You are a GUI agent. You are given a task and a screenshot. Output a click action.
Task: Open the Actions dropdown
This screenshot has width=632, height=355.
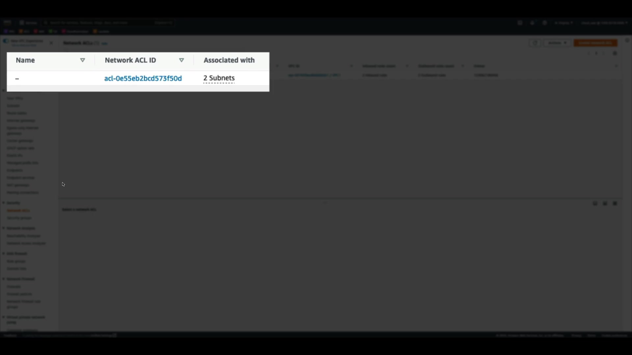pos(557,43)
